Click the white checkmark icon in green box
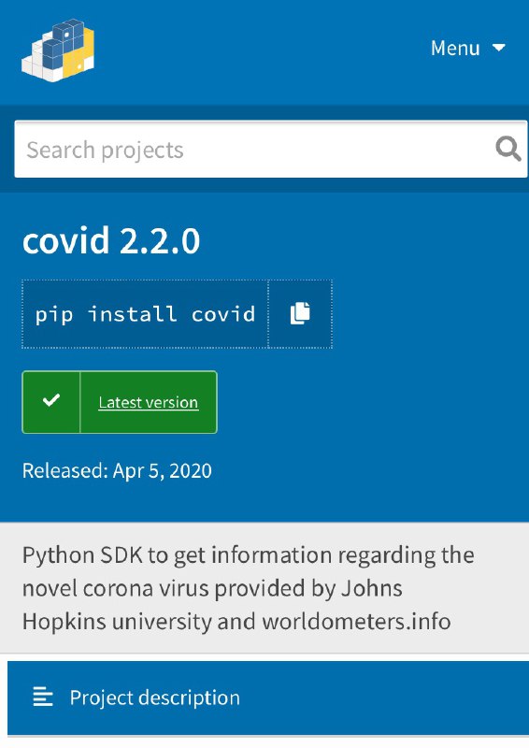 coord(51,400)
